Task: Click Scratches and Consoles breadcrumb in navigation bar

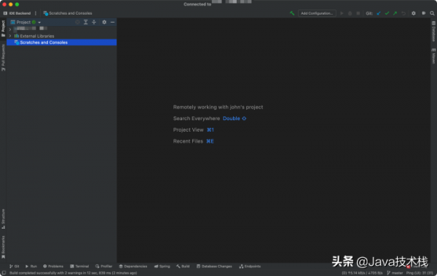Action: [x=68, y=13]
